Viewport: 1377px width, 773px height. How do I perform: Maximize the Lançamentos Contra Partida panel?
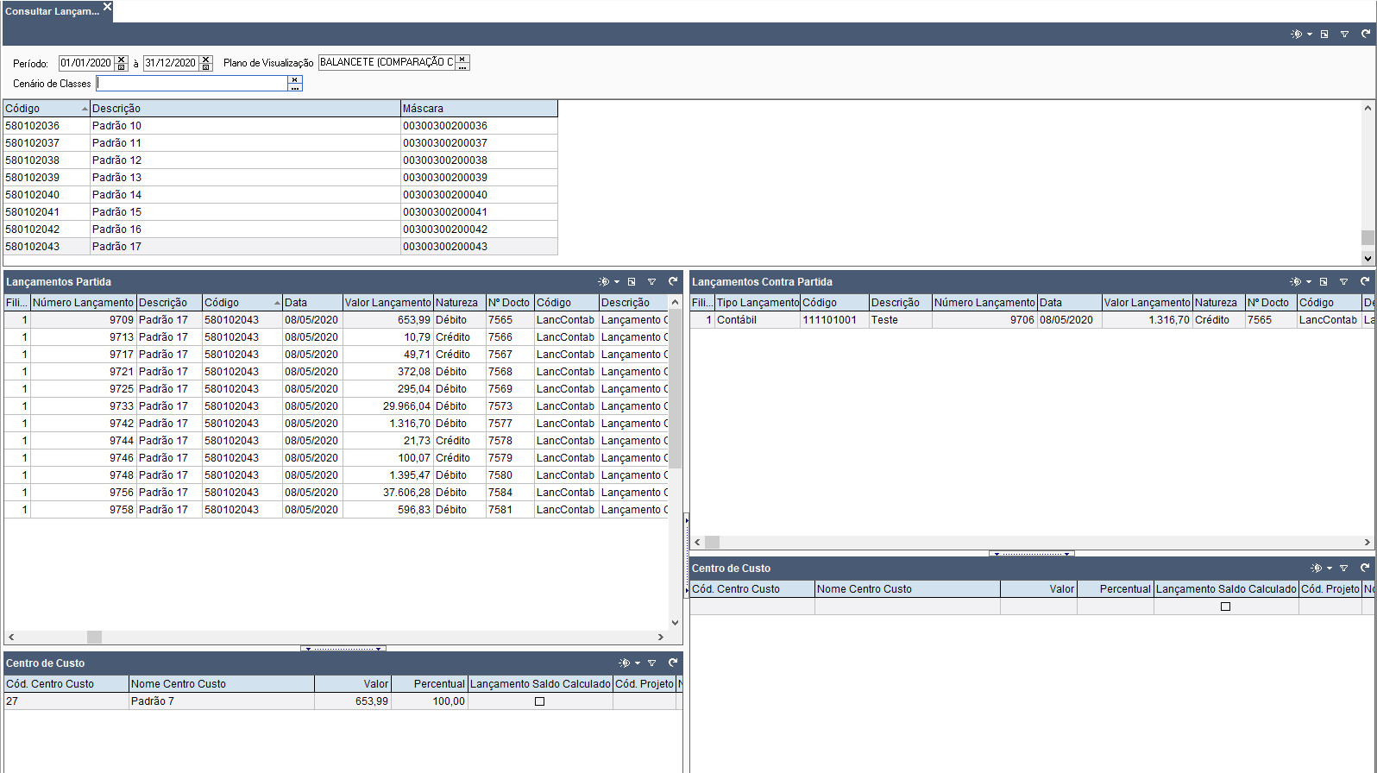click(1324, 281)
